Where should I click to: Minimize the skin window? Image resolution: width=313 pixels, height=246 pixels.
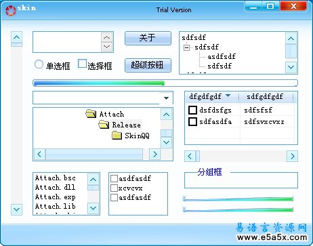[x=253, y=7]
